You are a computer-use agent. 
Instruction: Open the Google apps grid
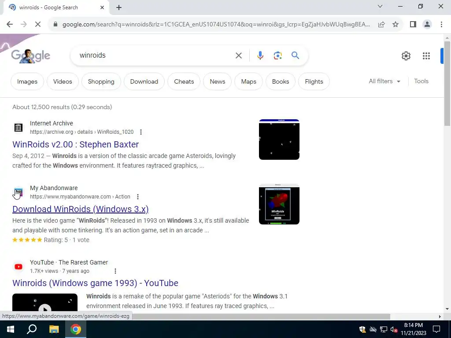pyautogui.click(x=426, y=56)
